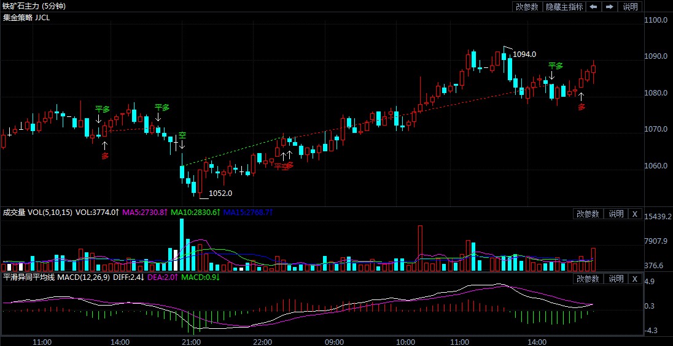Click the 1052.0 low price label
This screenshot has width=673, height=346.
[220, 193]
